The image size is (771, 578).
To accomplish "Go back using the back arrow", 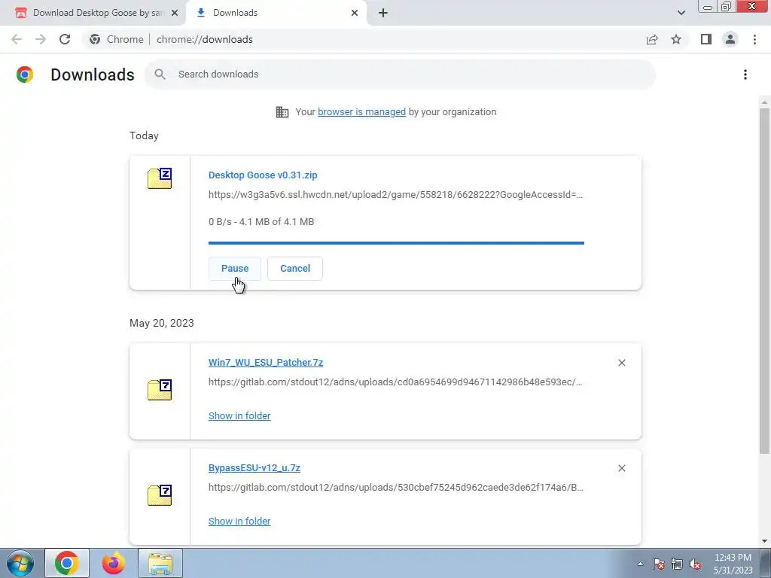I will (17, 39).
